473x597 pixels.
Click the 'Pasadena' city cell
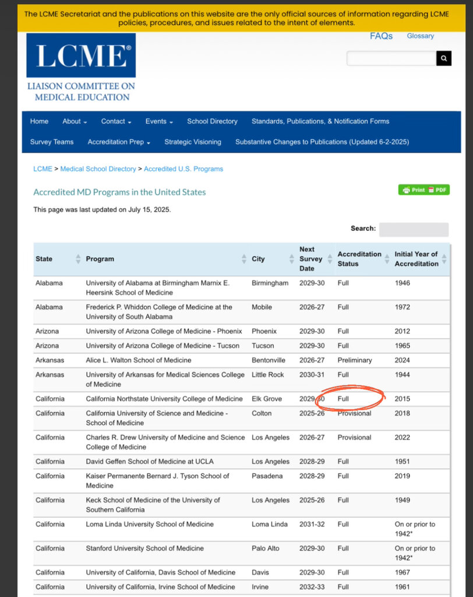tap(267, 476)
